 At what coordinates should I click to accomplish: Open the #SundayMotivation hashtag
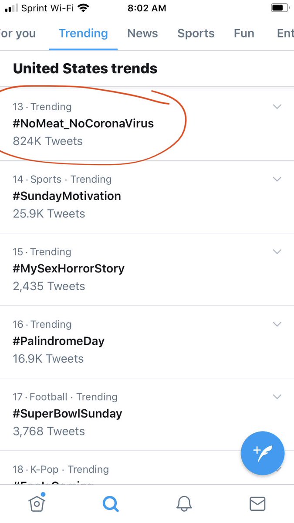(67, 196)
